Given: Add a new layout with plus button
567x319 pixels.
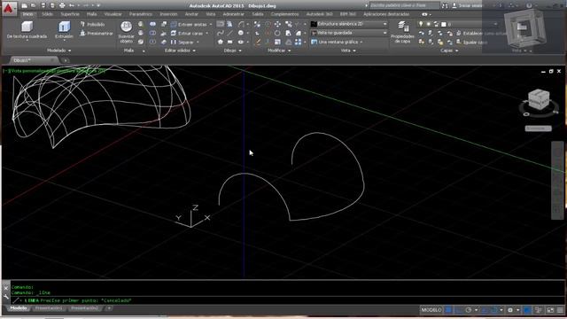Looking at the screenshot, I should coord(109,308).
